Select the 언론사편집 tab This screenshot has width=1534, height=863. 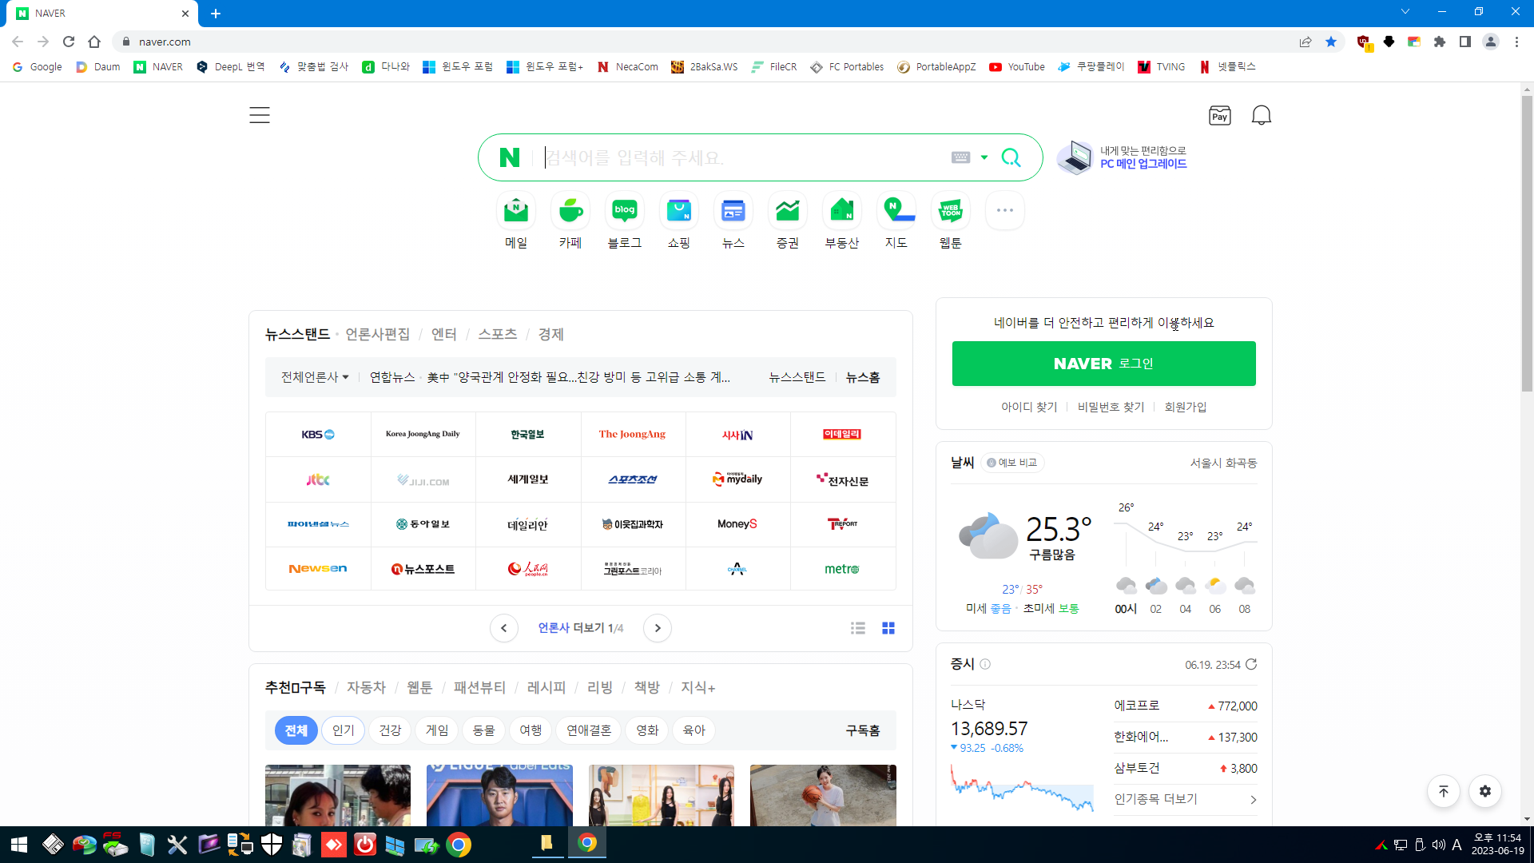pyautogui.click(x=378, y=334)
